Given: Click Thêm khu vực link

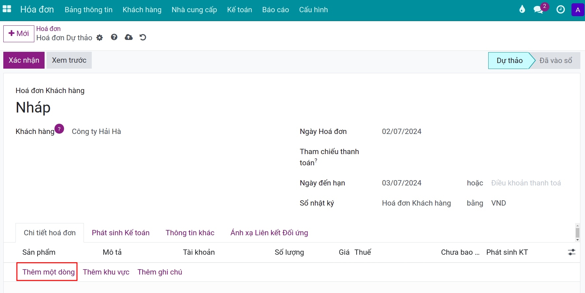Looking at the screenshot, I should coord(106,272).
